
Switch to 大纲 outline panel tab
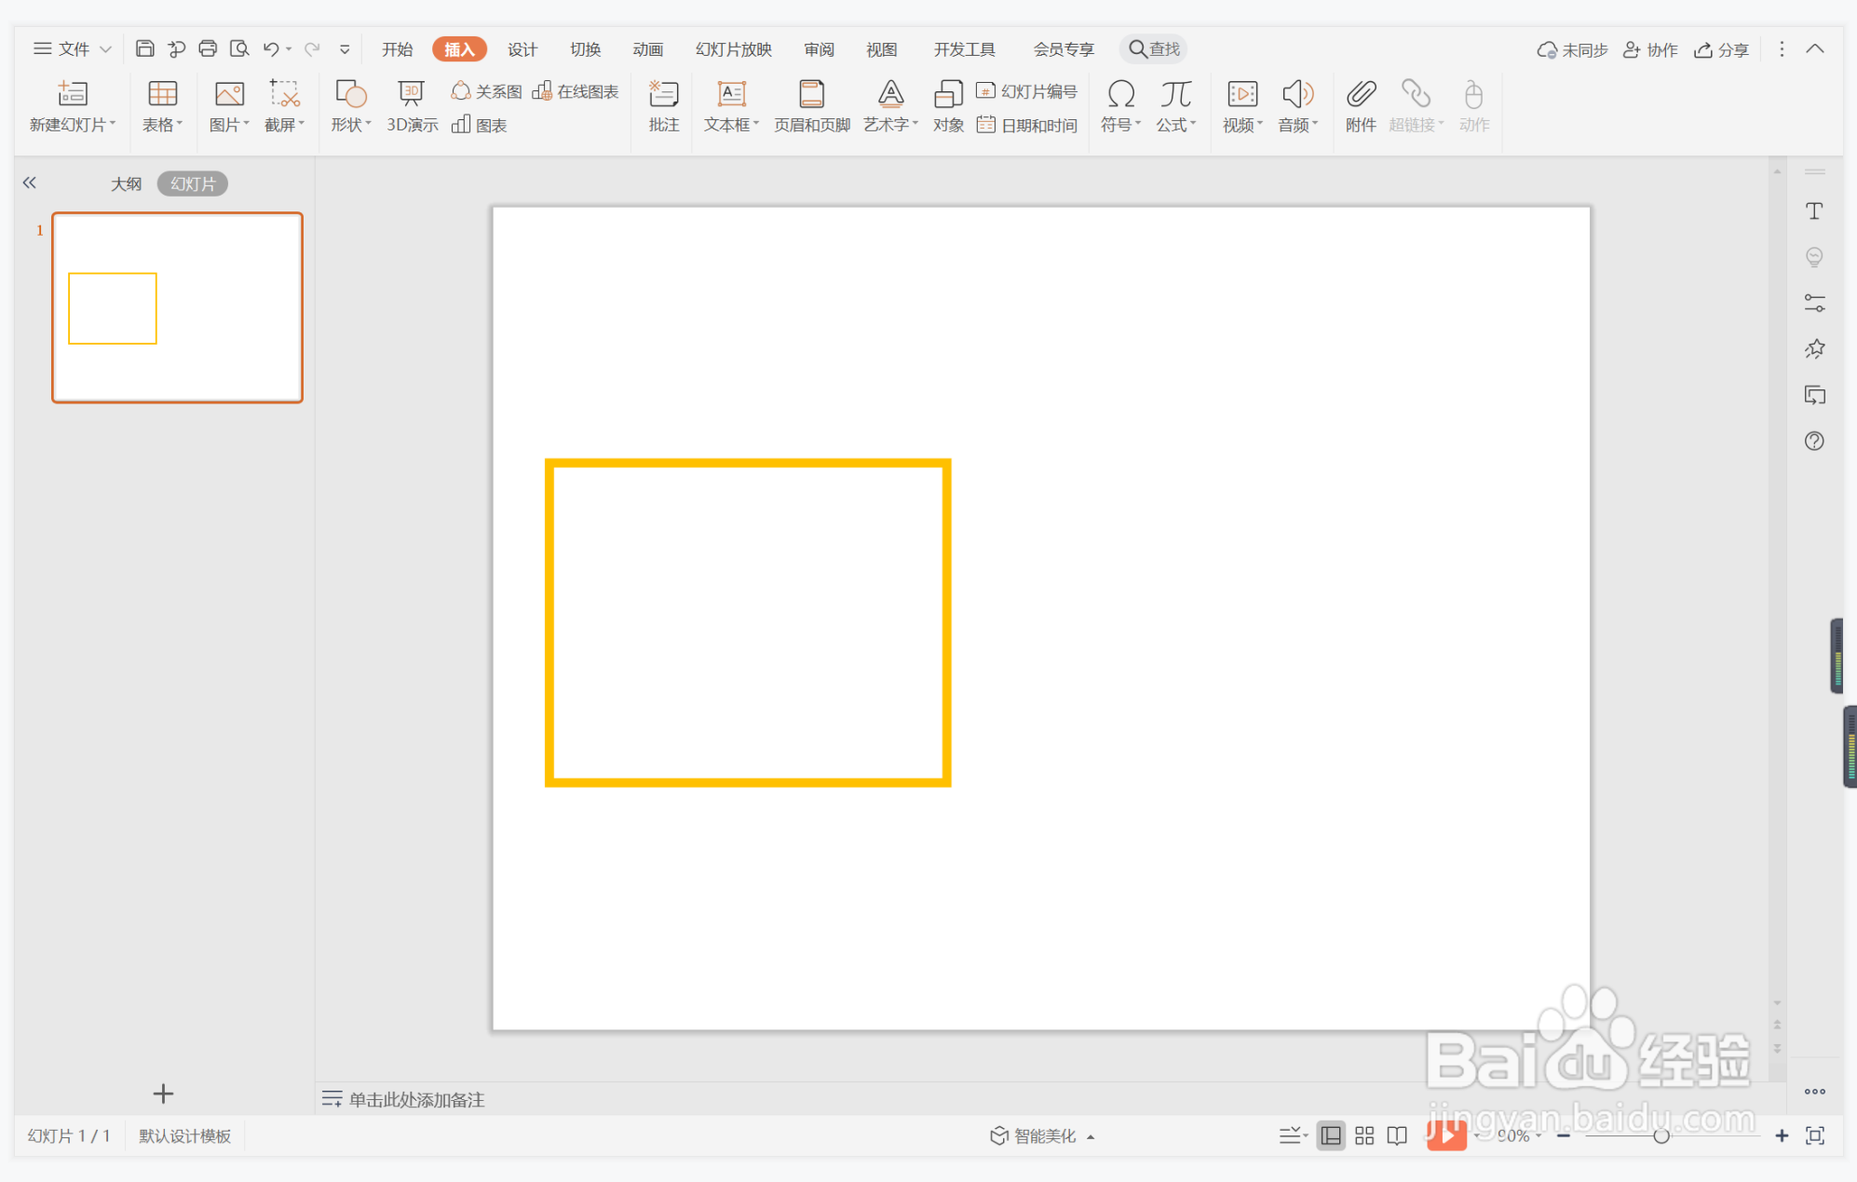tap(126, 183)
